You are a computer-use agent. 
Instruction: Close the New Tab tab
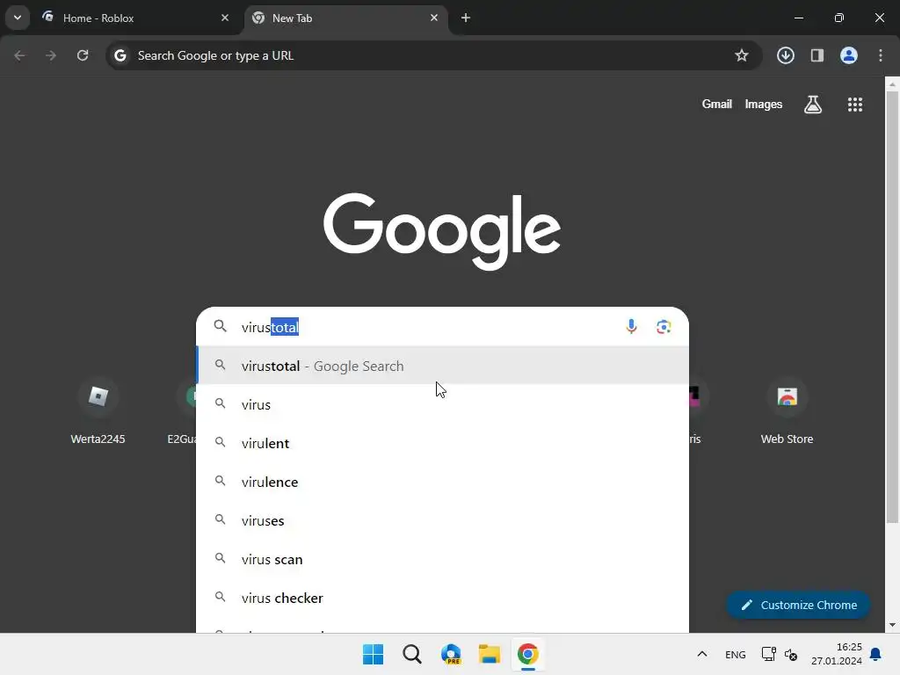pyautogui.click(x=434, y=18)
